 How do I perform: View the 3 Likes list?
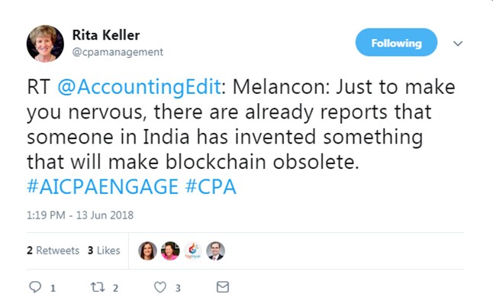coord(104,251)
